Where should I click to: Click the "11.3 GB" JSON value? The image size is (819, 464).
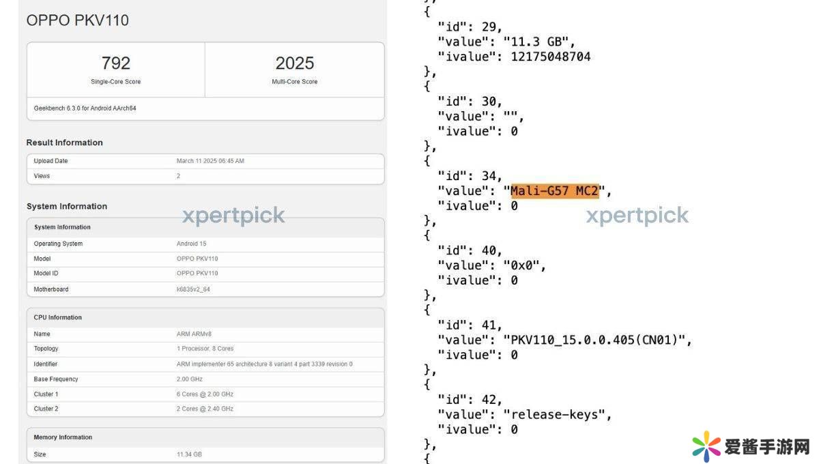[x=538, y=42]
